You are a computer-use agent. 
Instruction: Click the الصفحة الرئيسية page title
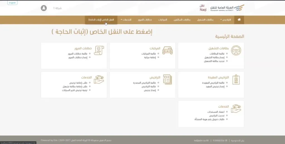230,36
